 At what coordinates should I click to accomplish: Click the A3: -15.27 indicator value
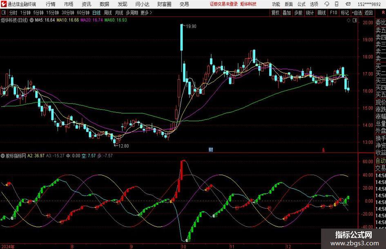[x=56, y=156]
